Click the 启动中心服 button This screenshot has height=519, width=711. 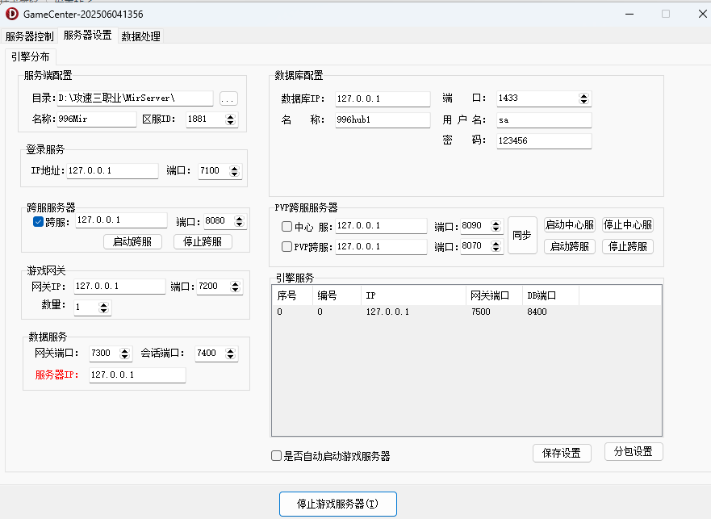click(x=570, y=225)
